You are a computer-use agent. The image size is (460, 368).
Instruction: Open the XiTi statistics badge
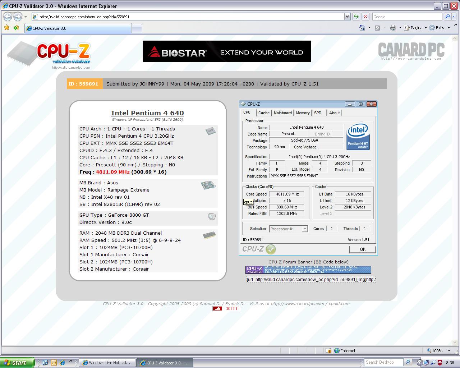pyautogui.click(x=227, y=308)
